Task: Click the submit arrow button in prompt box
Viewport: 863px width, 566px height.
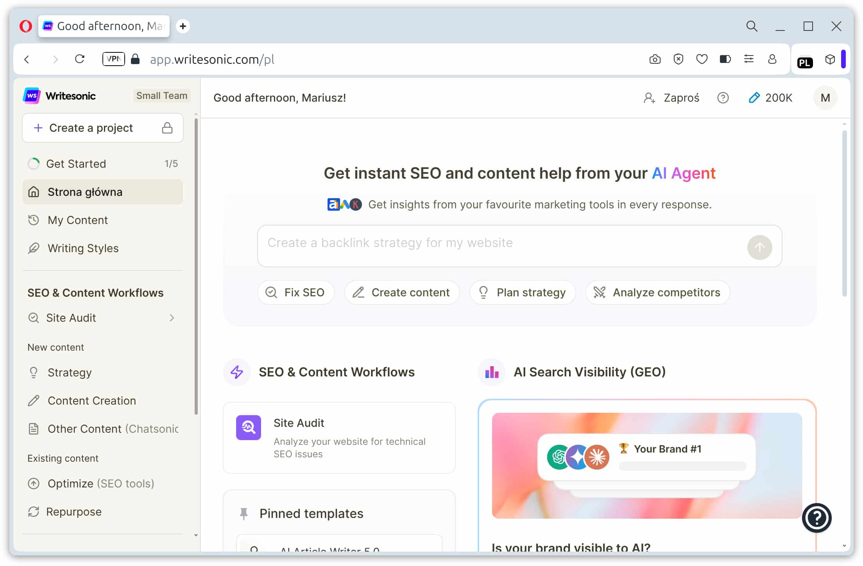Action: coord(759,247)
